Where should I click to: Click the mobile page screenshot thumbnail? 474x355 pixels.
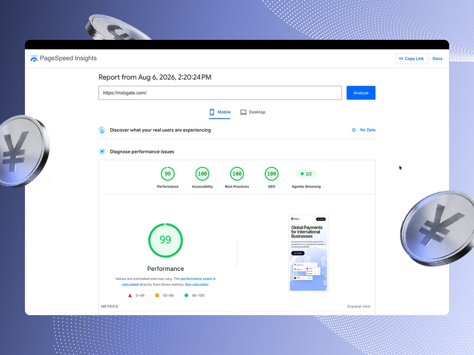click(x=308, y=253)
